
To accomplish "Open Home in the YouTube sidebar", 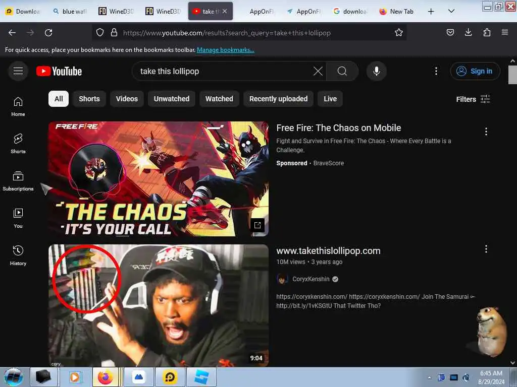I will point(18,107).
